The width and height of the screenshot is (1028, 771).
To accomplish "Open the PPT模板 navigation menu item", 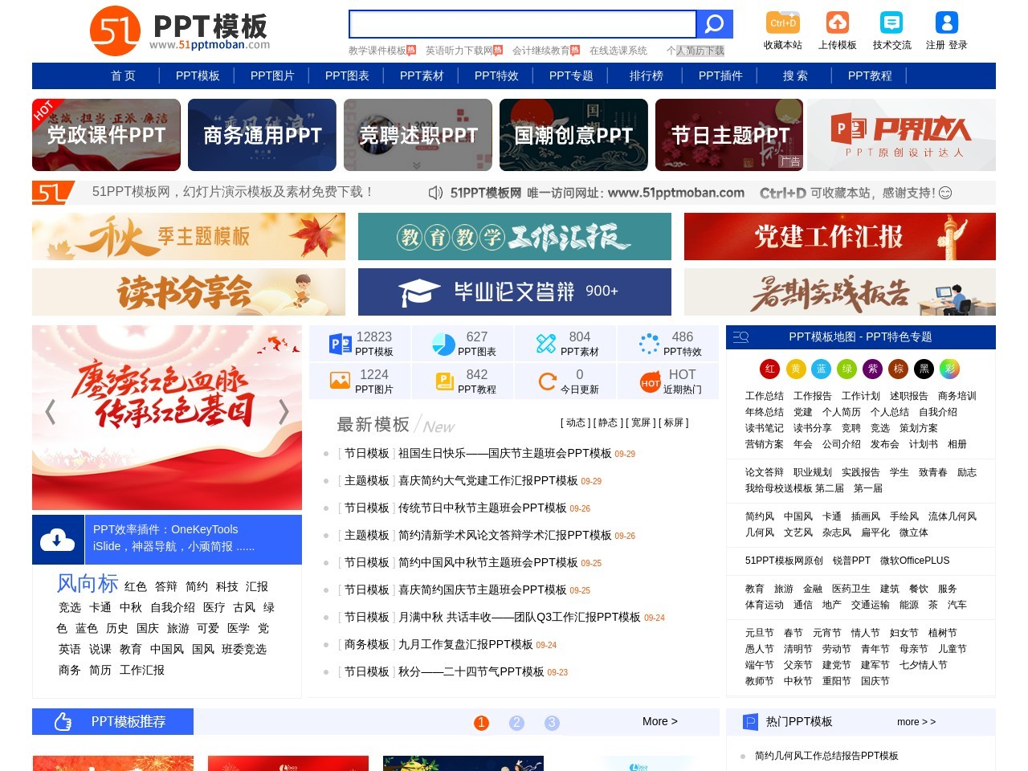I will (x=198, y=75).
